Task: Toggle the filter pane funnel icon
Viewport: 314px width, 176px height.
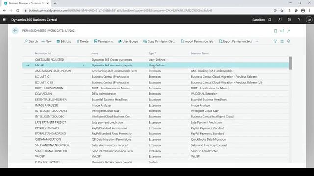Action: [x=275, y=41]
